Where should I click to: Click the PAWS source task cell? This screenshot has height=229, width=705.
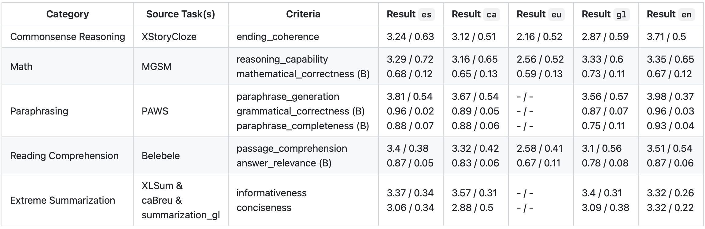point(155,111)
